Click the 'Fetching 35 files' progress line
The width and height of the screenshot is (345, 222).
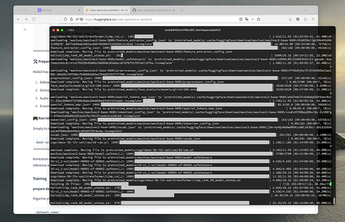pyautogui.click(x=191, y=184)
